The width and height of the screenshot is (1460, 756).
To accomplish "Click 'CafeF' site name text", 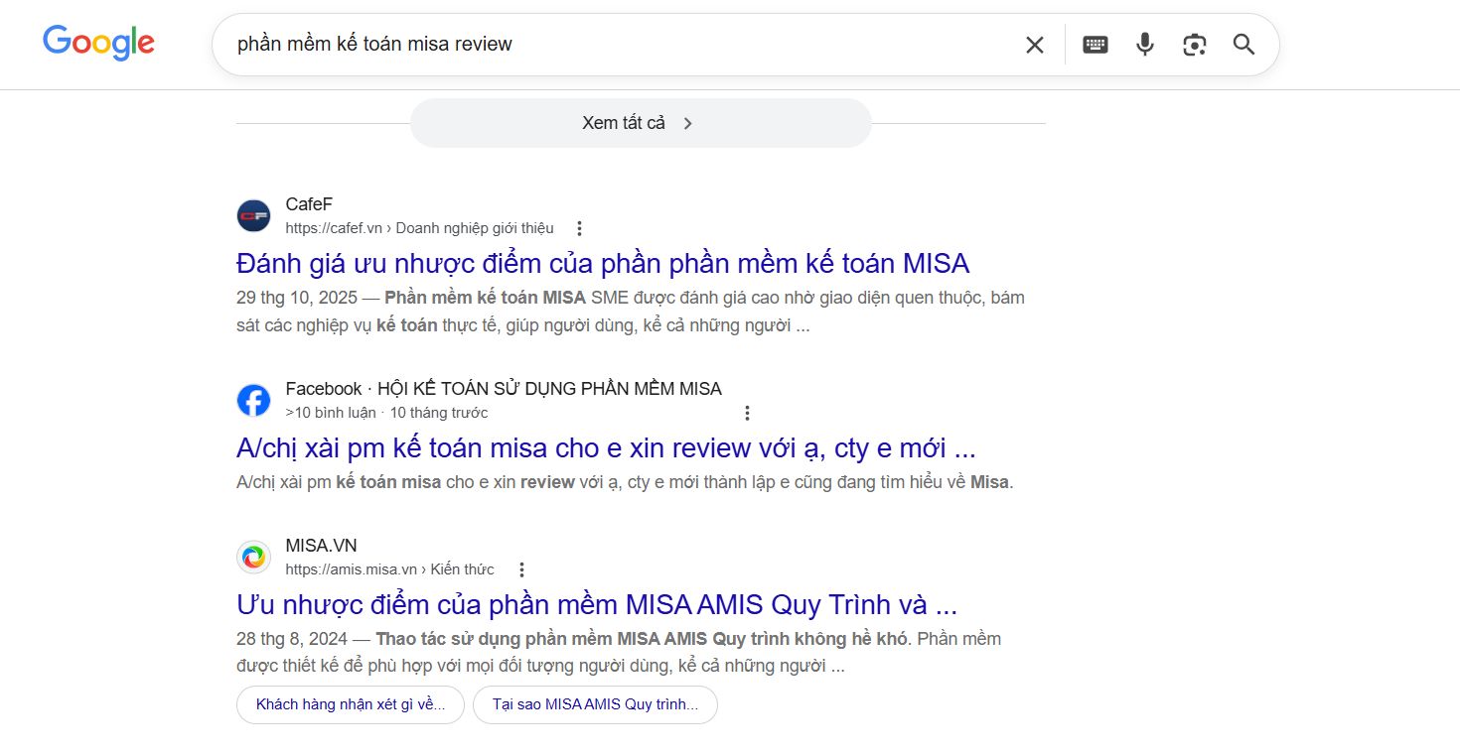I will [309, 204].
